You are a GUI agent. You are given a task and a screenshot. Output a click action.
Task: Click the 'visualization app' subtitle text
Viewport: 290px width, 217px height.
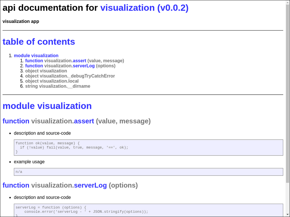[x=21, y=21]
